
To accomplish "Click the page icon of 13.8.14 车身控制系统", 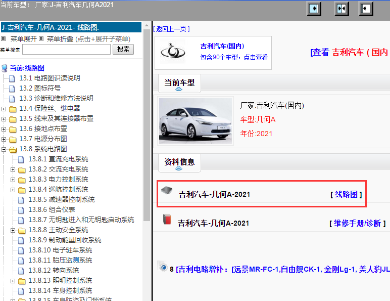I will tap(21, 291).
